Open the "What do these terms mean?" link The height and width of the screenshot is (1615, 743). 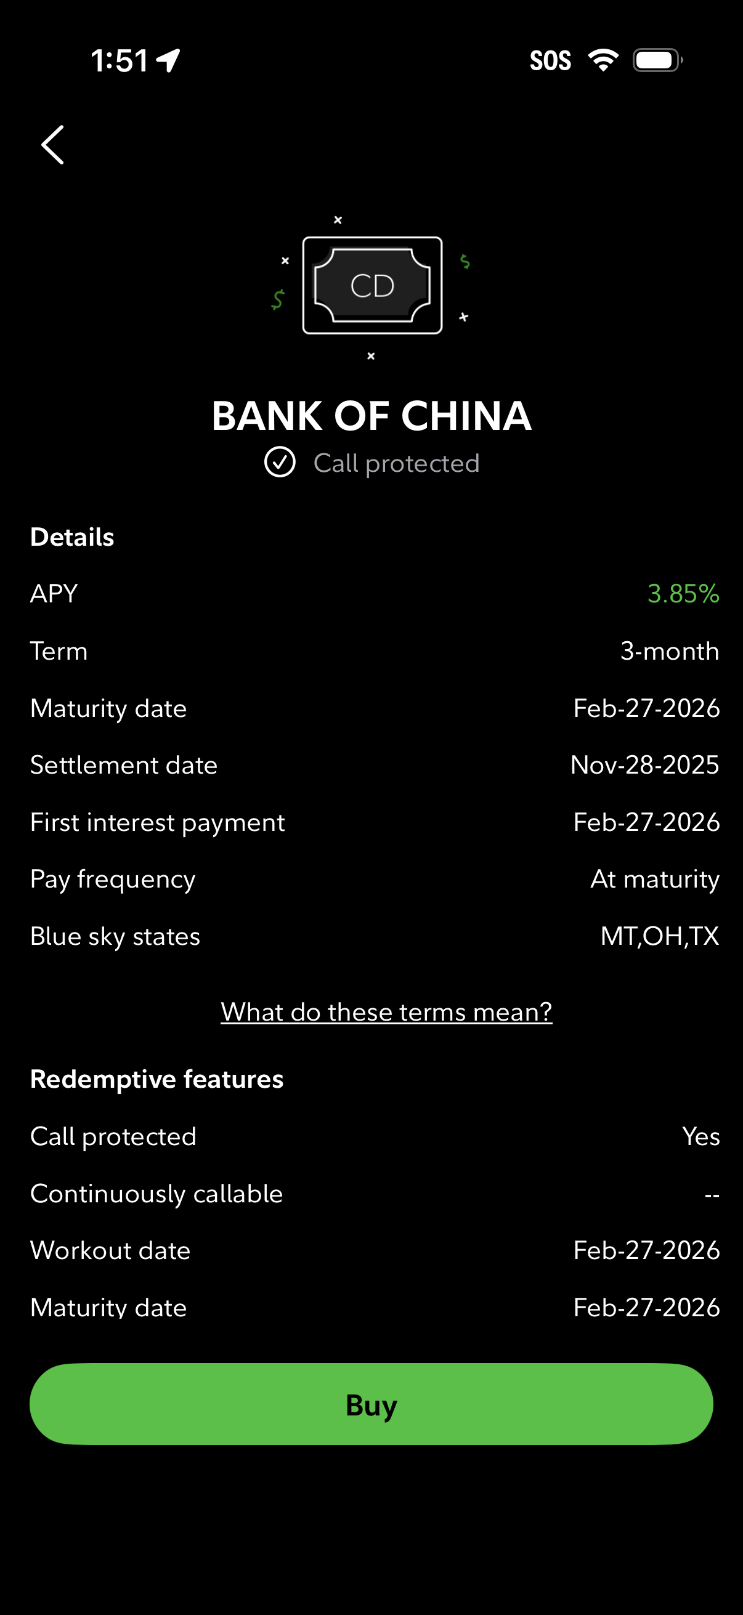point(386,1011)
